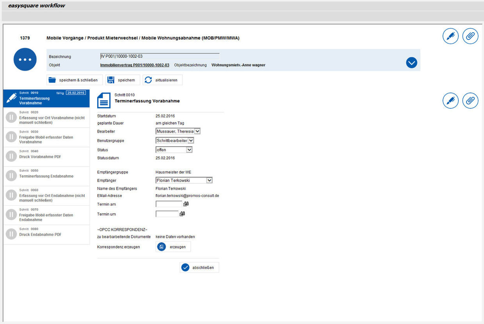The width and height of the screenshot is (484, 324).
Task: Click the erzeugen button for Korrespondenz
Action: coord(173,247)
